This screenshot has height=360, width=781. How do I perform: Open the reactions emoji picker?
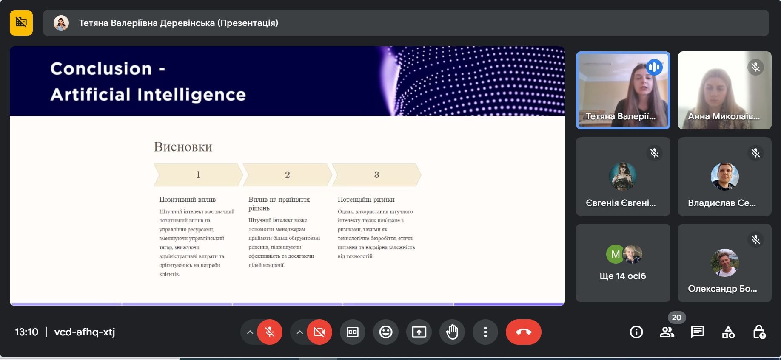coord(386,332)
